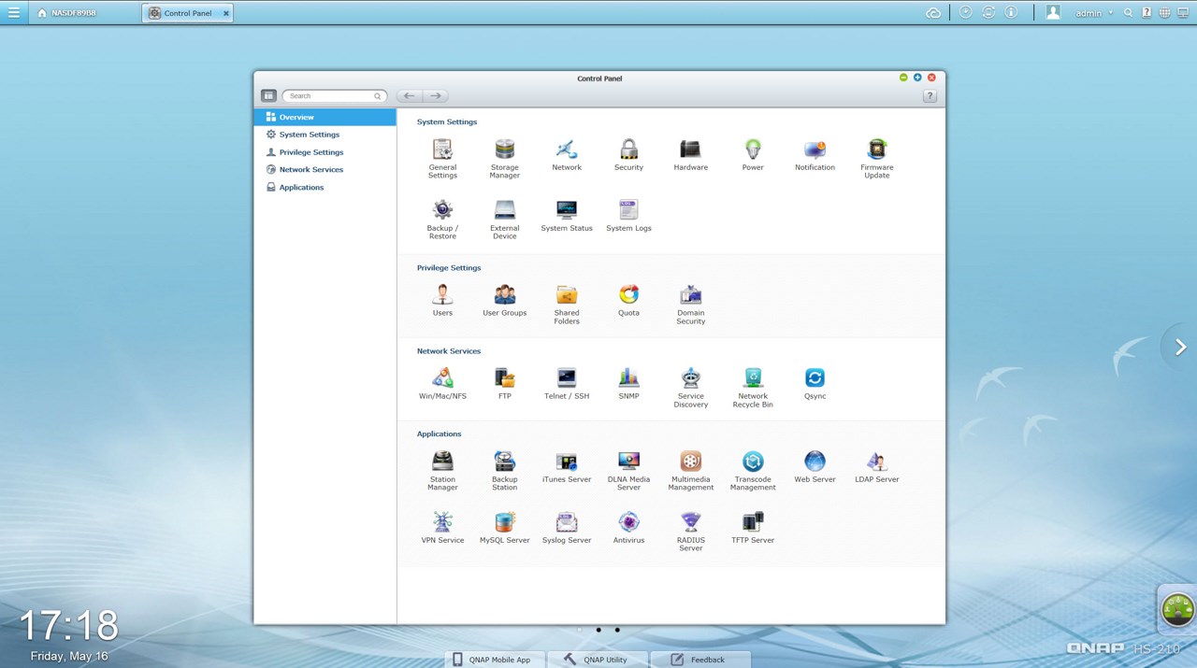The height and width of the screenshot is (668, 1197).
Task: Open DLNA Media Server
Action: tap(628, 470)
